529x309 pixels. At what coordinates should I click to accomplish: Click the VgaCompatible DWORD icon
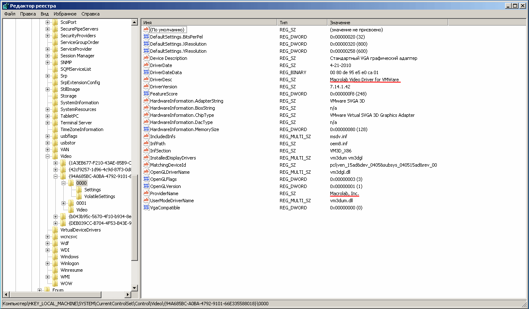146,208
